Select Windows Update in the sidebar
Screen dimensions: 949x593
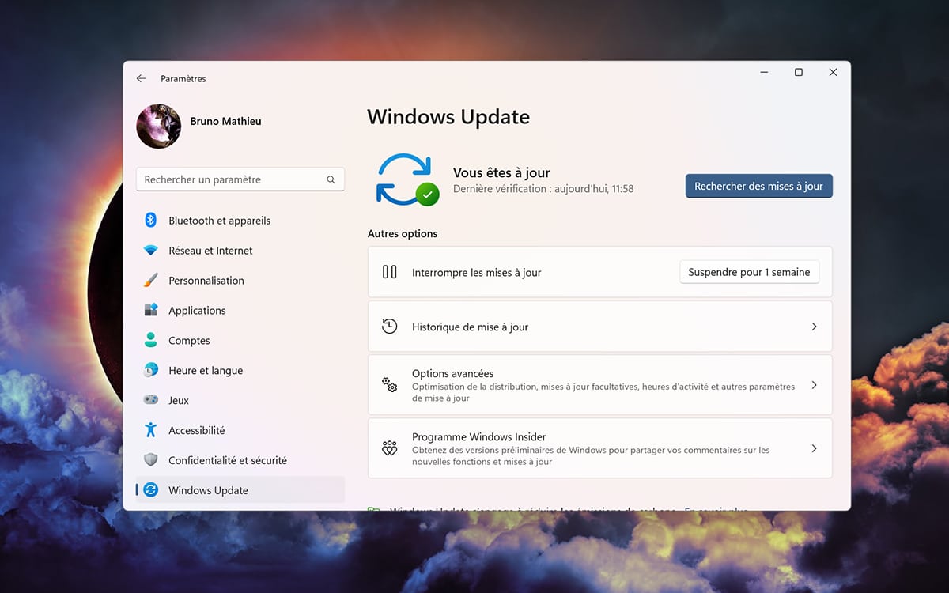tap(240, 490)
